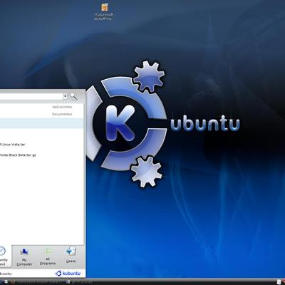Select the Documentos heading
The image size is (285, 285).
[x=62, y=114]
